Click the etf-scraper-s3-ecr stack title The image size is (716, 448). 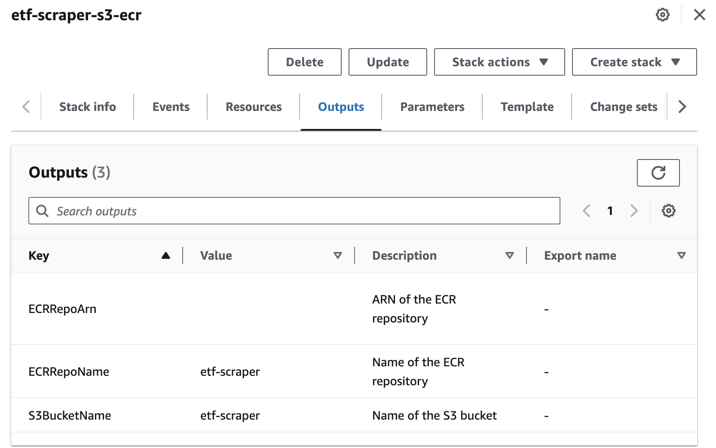pos(76,15)
